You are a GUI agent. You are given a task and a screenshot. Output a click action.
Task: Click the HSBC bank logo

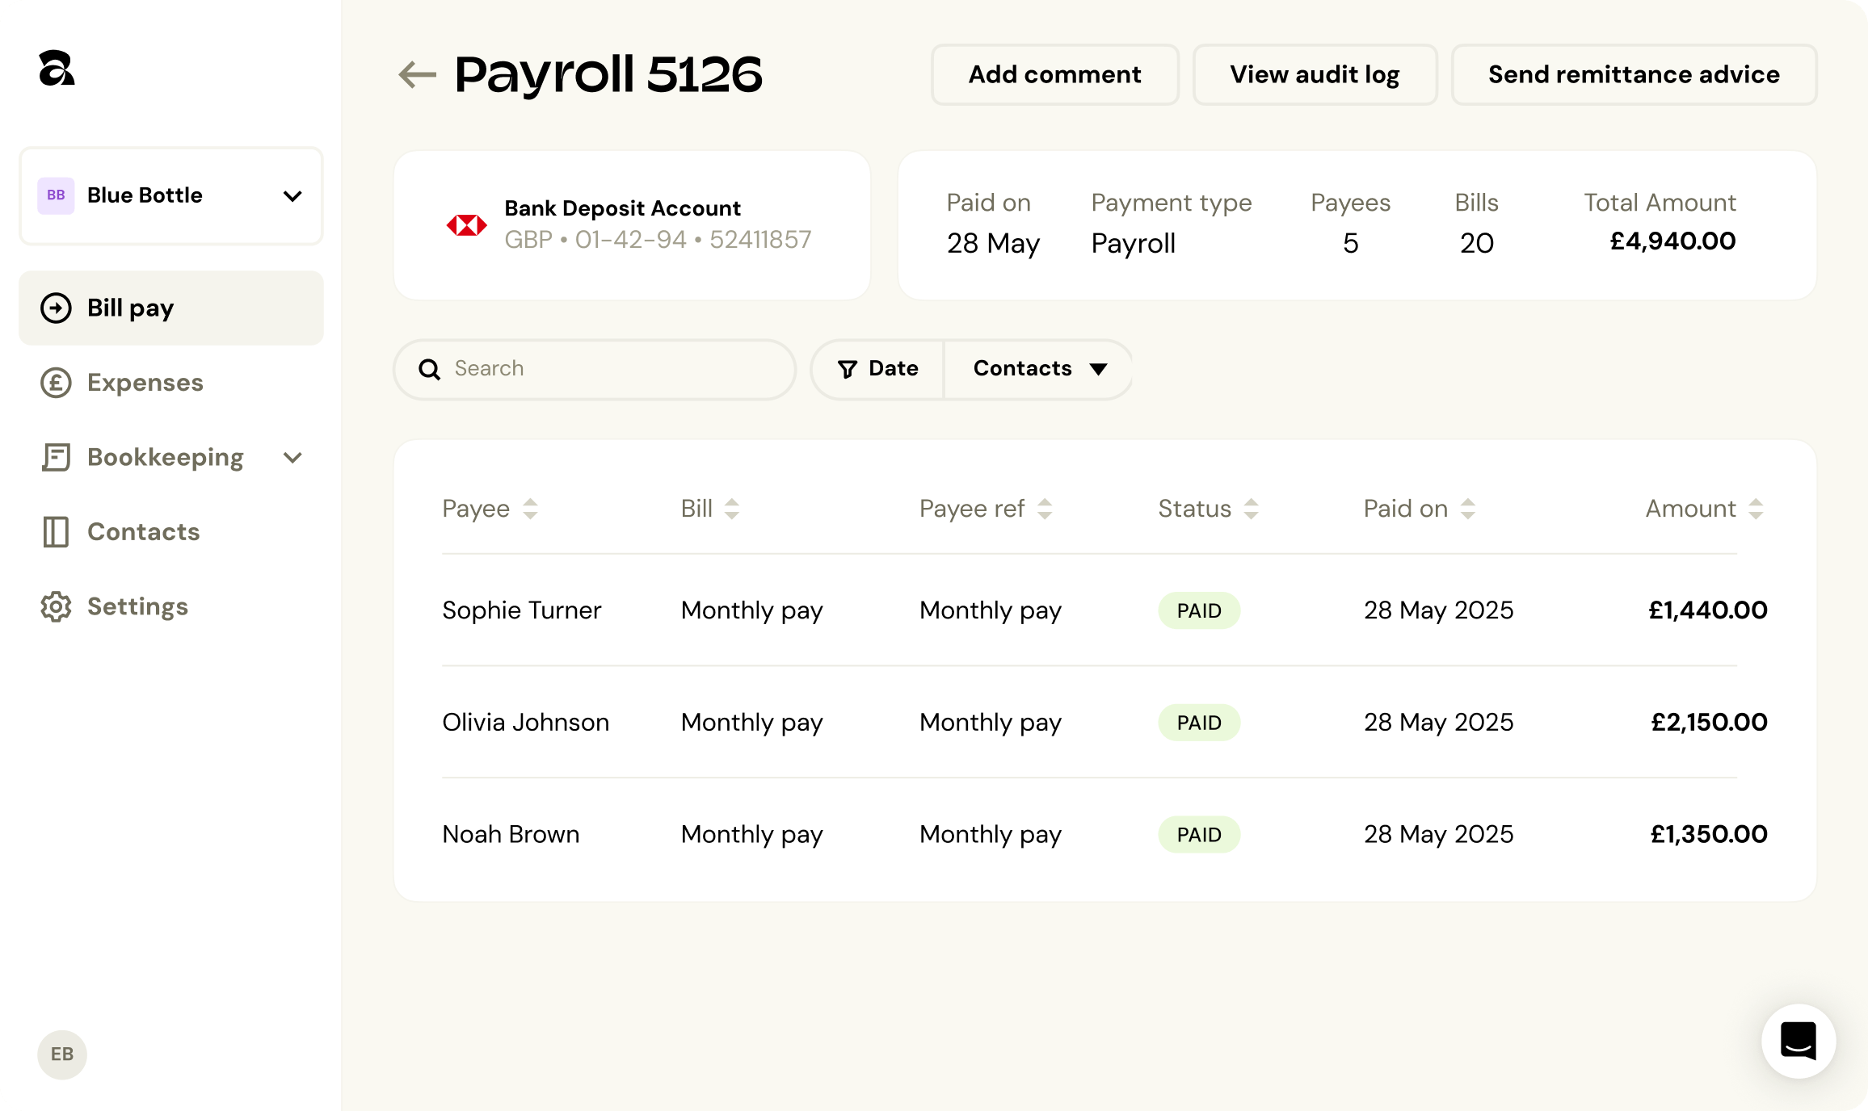(x=468, y=224)
